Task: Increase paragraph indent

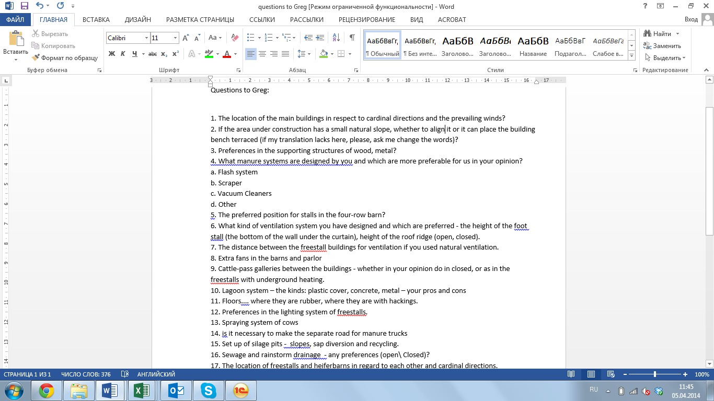Action: pyautogui.click(x=320, y=38)
